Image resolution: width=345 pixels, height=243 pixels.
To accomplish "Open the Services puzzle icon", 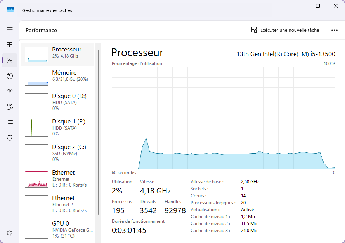I will pyautogui.click(x=10, y=138).
